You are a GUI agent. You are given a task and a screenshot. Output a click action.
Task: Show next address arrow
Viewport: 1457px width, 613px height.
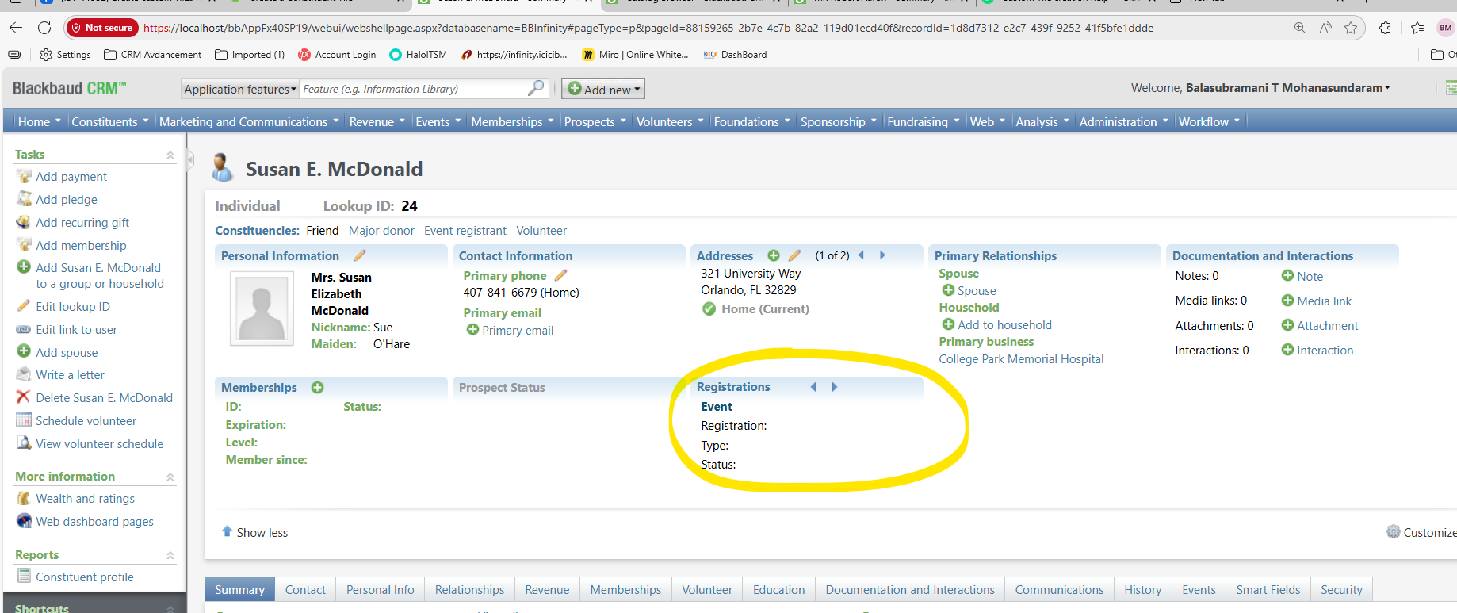[882, 255]
